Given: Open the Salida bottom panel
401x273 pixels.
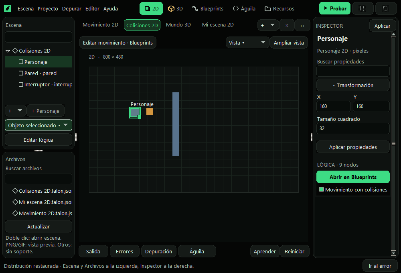Looking at the screenshot, I should tap(93, 251).
